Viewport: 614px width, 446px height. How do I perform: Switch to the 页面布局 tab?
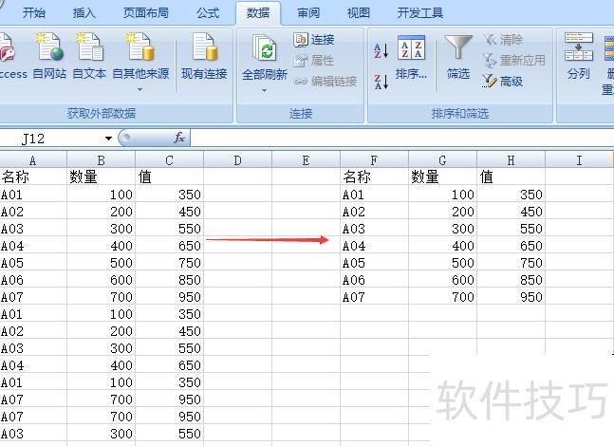click(145, 13)
